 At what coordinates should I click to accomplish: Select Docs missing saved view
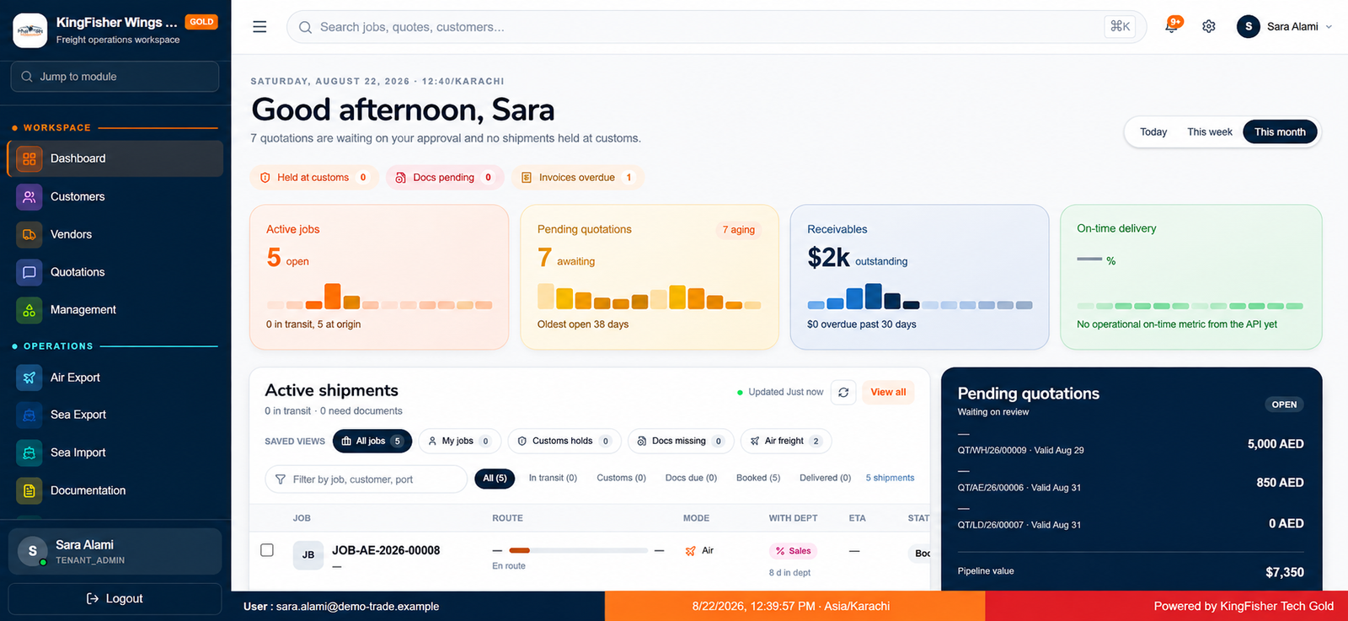(681, 441)
